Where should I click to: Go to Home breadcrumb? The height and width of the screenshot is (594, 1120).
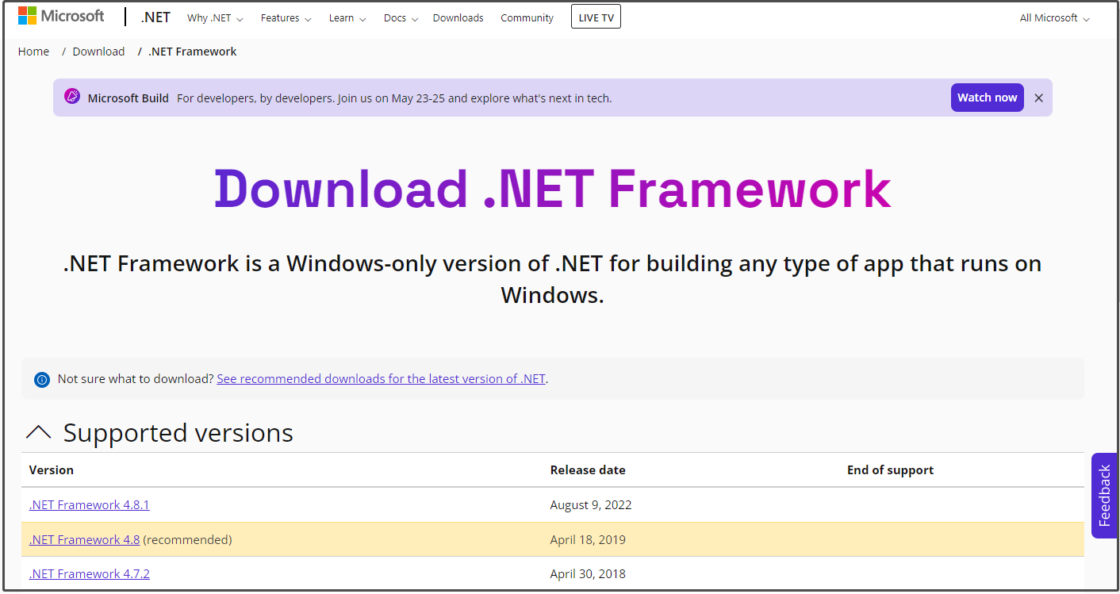[33, 52]
